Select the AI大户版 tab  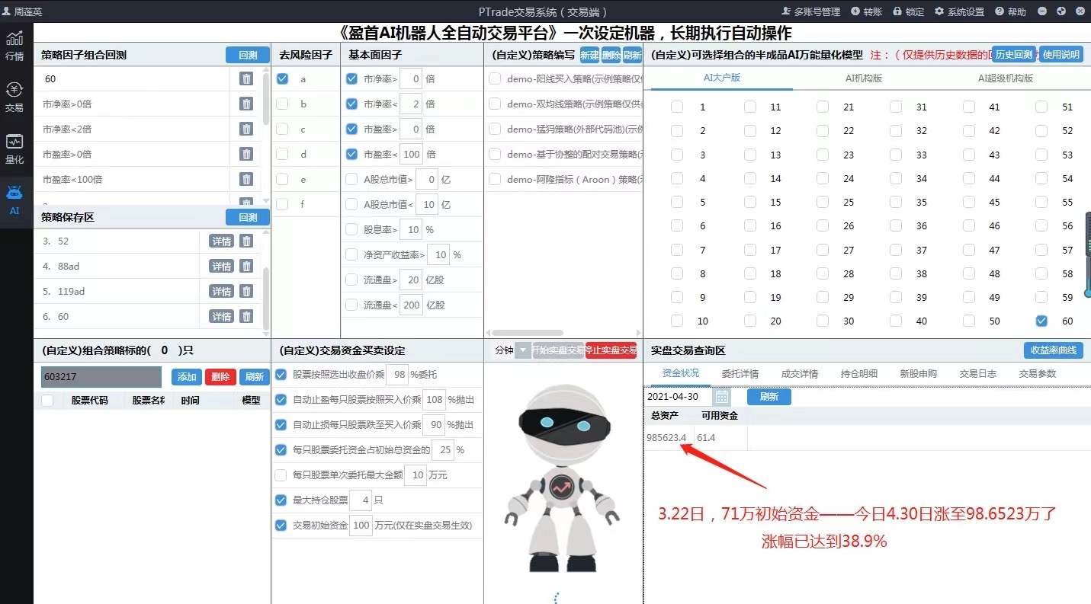[722, 78]
